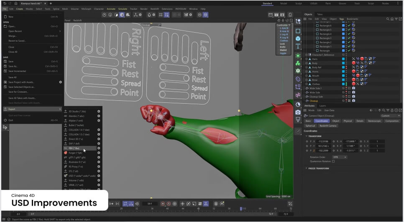Expand the Export submenu arrow
This screenshot has height=222, width=404.
click(x=60, y=109)
